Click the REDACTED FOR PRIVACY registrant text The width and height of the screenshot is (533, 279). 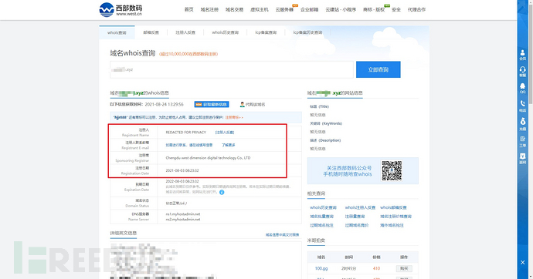[x=186, y=133]
